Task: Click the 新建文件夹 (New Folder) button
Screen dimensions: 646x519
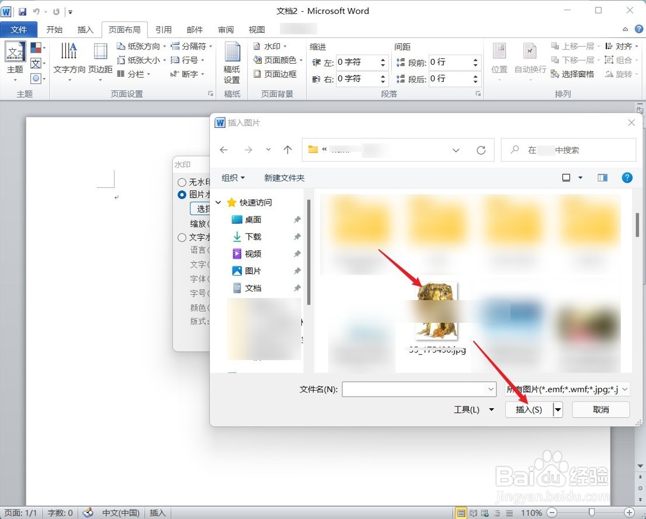Action: (284, 177)
